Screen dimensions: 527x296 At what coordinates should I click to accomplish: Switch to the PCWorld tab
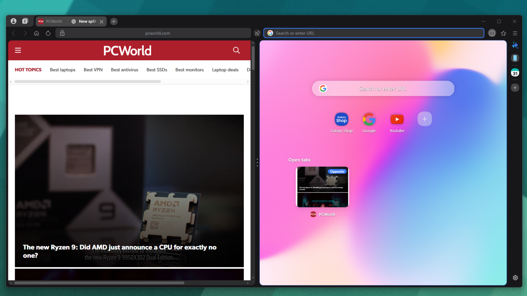click(51, 21)
